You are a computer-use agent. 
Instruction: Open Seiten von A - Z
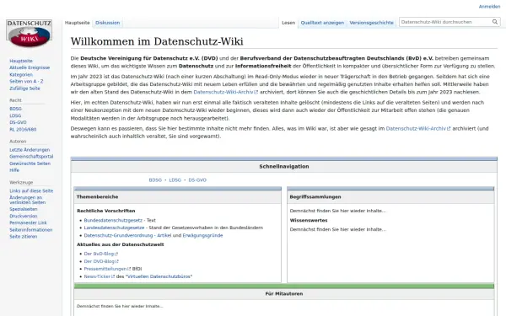click(x=26, y=81)
